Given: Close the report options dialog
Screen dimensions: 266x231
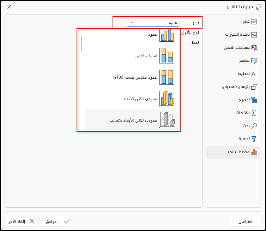Looking at the screenshot, I should (x=9, y=7).
